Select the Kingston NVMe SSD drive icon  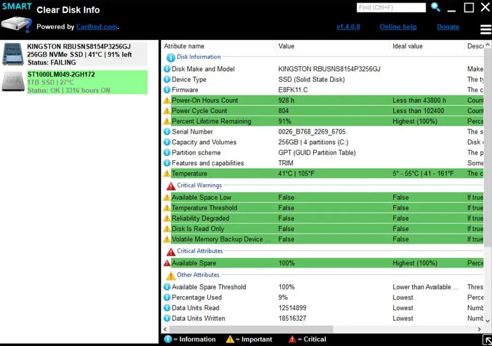click(13, 54)
